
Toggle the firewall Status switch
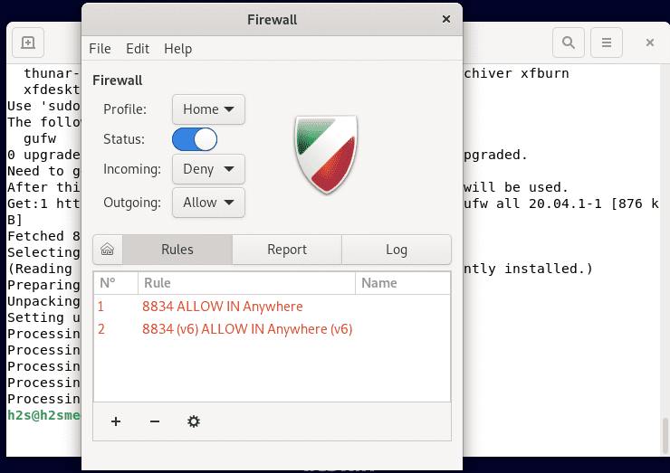[195, 139]
